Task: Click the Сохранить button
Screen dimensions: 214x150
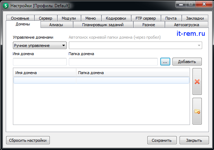Action: [x=162, y=140]
